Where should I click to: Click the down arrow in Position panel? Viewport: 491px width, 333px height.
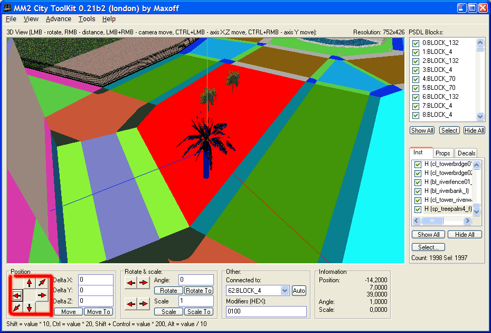click(x=29, y=307)
